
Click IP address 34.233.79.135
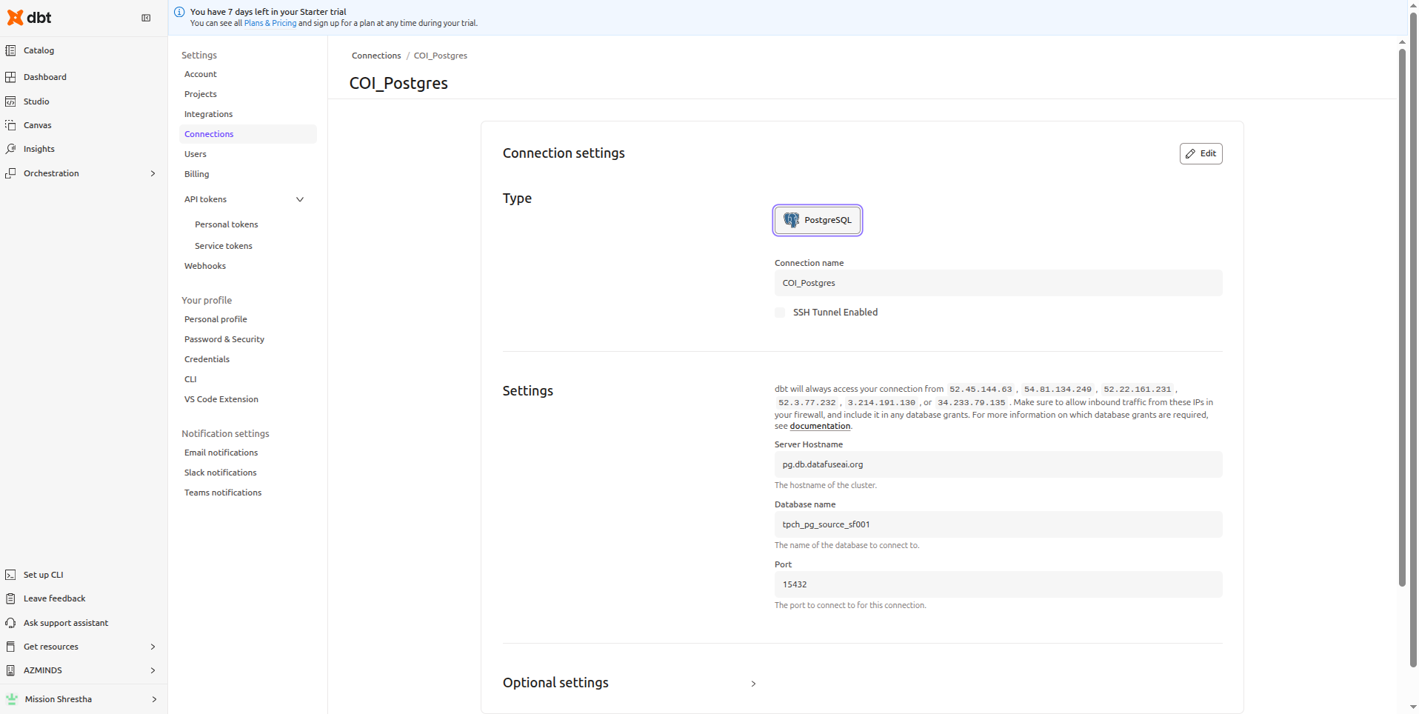tap(971, 403)
